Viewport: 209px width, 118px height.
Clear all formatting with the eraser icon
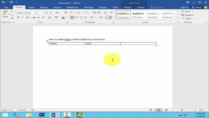pyautogui.click(x=66, y=12)
